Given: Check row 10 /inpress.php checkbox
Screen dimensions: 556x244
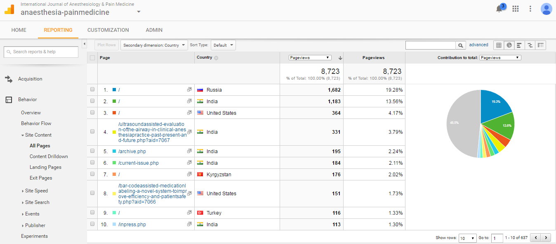Looking at the screenshot, I should 92,224.
